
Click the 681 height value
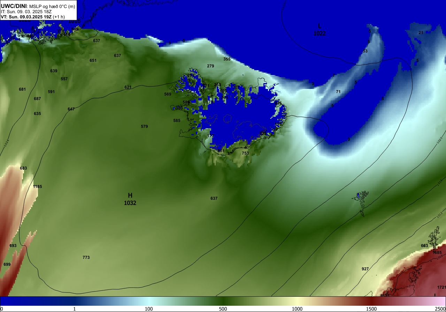click(22, 89)
